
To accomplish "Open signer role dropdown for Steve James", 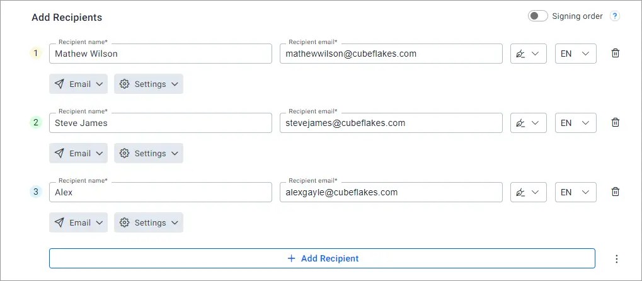I will point(529,123).
